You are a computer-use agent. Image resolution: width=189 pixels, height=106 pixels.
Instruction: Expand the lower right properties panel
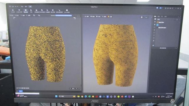(177, 48)
